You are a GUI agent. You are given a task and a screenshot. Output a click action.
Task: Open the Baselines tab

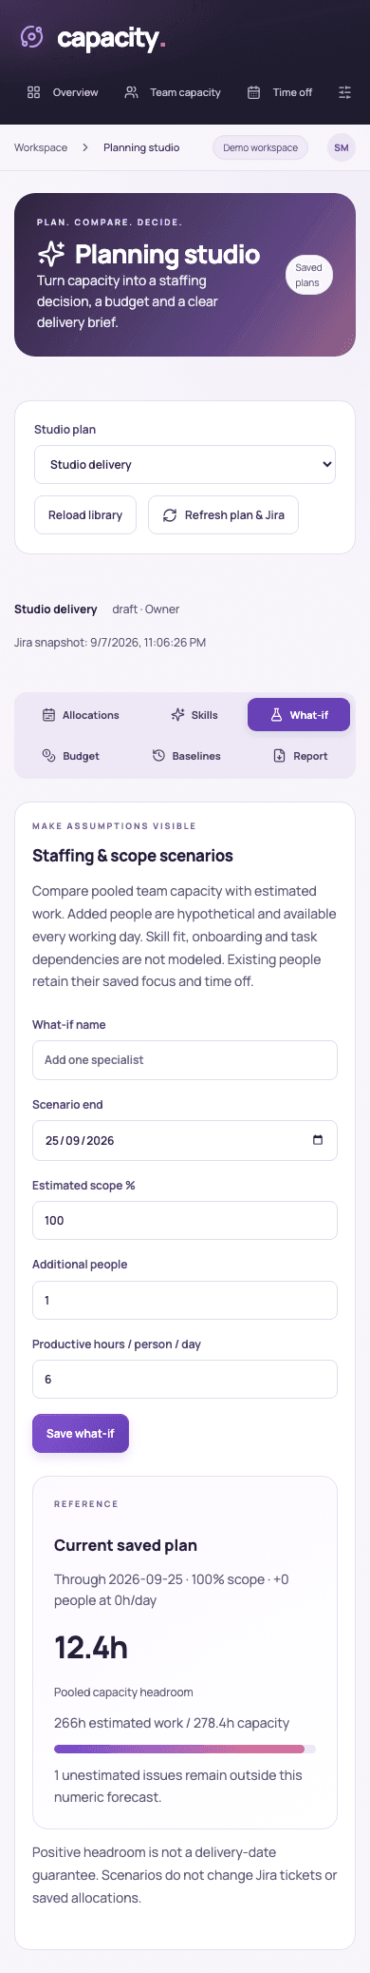pyautogui.click(x=186, y=756)
